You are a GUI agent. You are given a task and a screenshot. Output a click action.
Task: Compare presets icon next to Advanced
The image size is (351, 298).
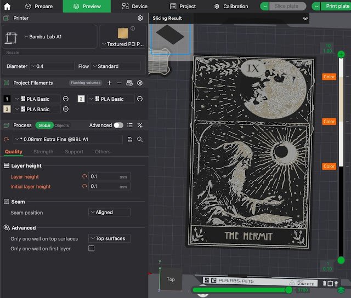[x=140, y=125]
